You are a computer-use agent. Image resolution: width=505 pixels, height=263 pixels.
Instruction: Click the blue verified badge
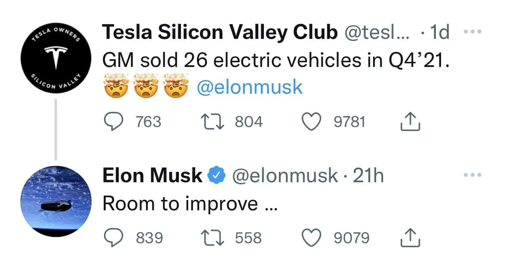(x=217, y=175)
